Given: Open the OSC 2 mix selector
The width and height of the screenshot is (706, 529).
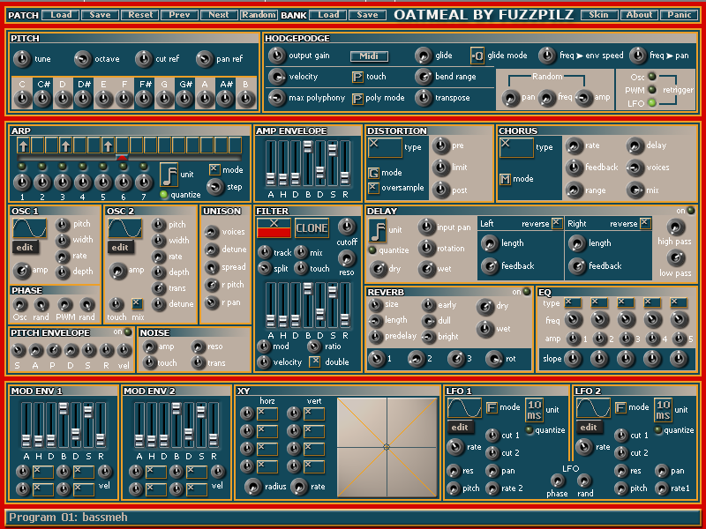Looking at the screenshot, I should tap(138, 303).
